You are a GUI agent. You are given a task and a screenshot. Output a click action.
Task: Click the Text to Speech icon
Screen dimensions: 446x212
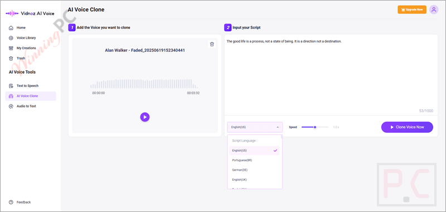coord(11,86)
